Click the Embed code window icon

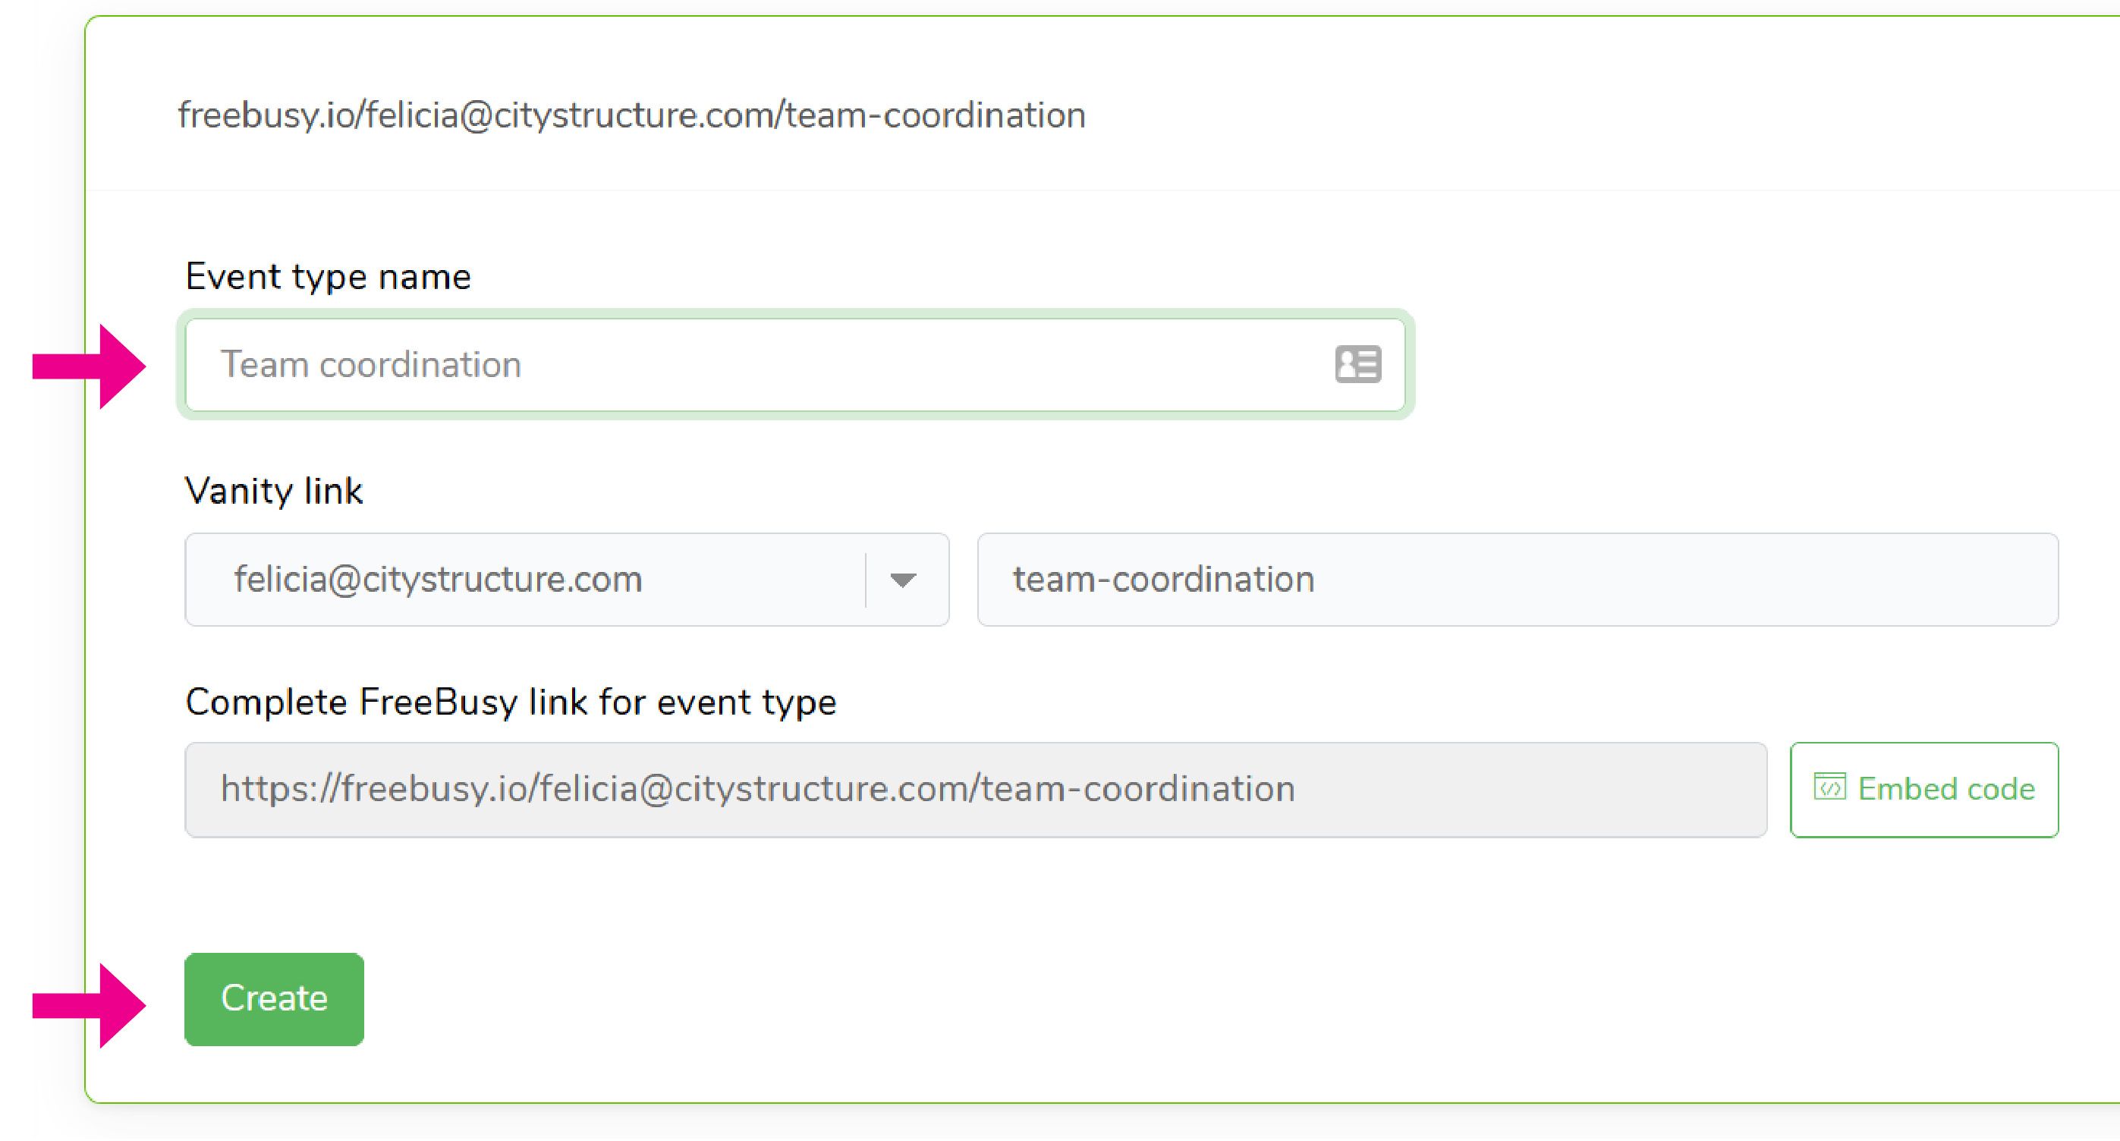coord(1829,788)
